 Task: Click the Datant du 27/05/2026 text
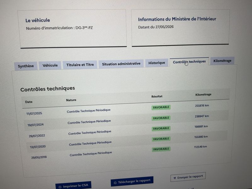pos(156,27)
